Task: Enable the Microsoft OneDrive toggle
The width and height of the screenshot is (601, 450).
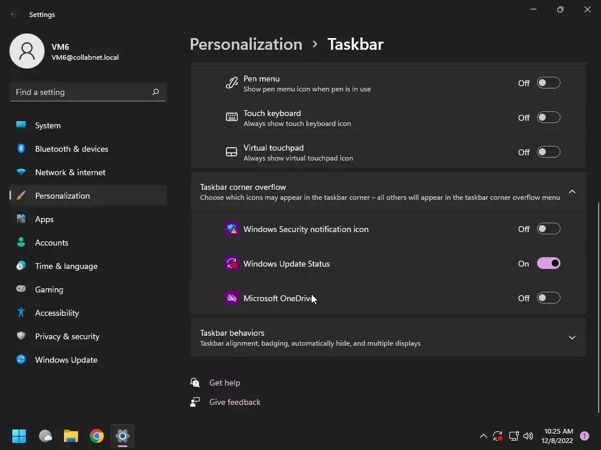Action: coord(549,298)
